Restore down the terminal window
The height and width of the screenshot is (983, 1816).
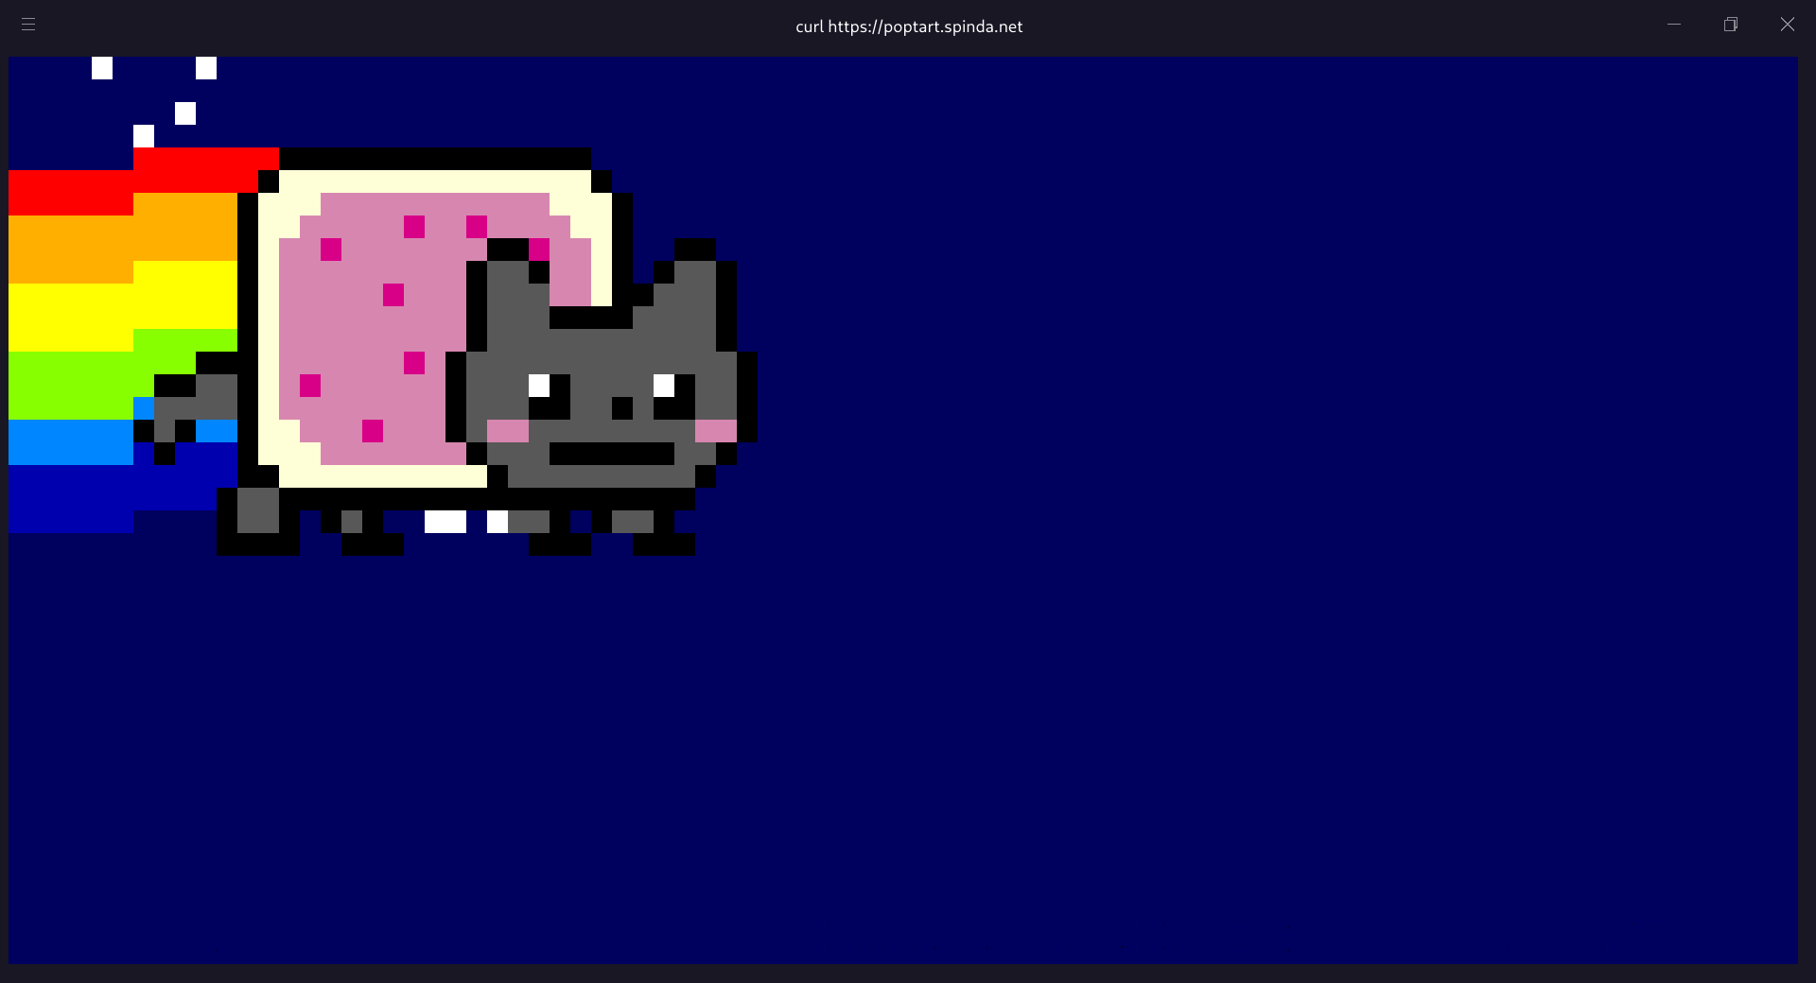tap(1731, 25)
